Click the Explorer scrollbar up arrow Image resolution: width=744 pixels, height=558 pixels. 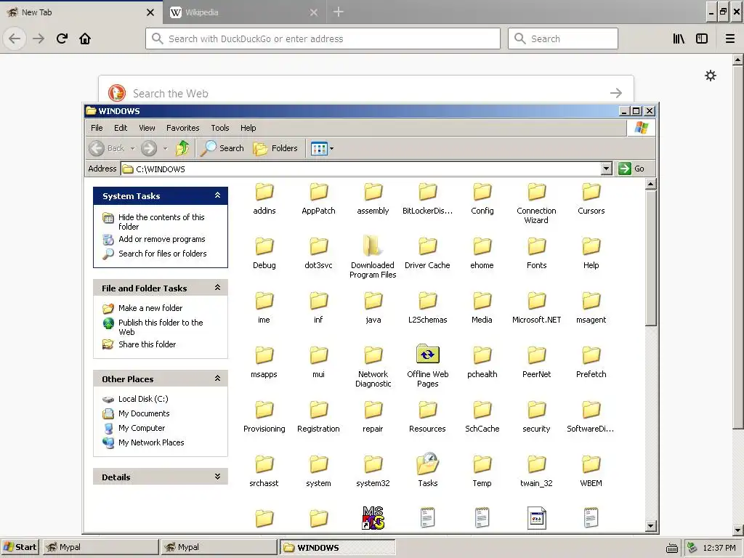[650, 184]
